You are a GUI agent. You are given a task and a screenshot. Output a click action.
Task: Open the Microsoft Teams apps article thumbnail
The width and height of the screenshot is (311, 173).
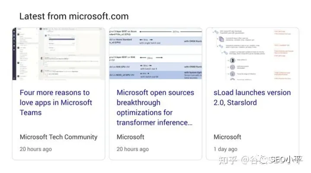coord(59,53)
